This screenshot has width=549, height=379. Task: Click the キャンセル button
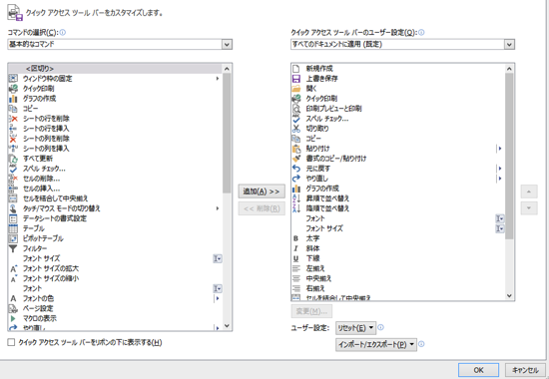tap(525, 370)
